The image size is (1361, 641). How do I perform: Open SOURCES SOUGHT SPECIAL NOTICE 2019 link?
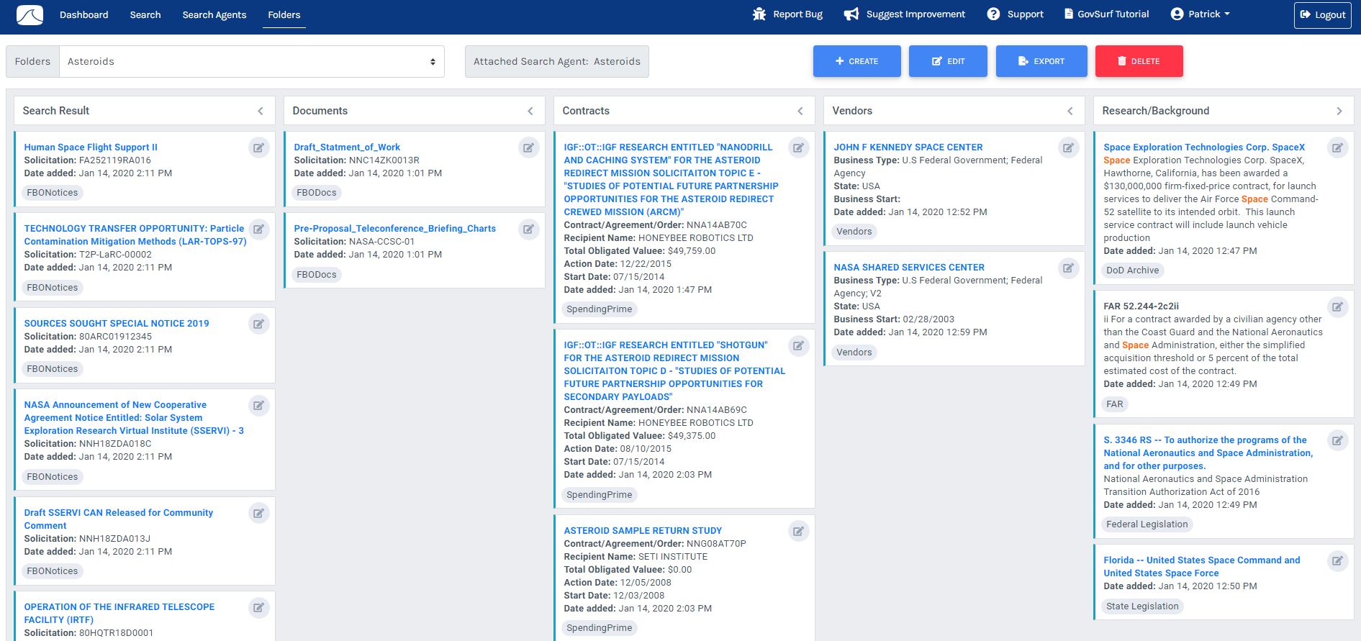tap(117, 324)
